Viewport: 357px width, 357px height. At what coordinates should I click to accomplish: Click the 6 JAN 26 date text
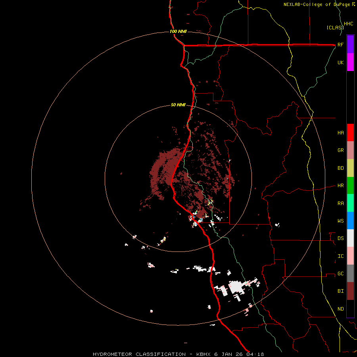coord(229,354)
